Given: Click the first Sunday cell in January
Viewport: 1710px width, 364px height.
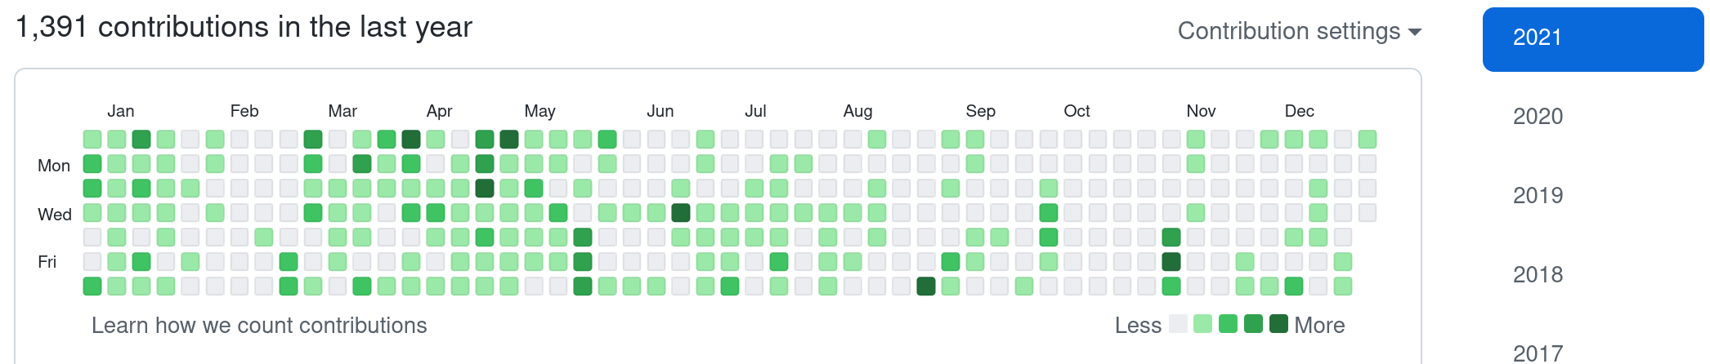Looking at the screenshot, I should pos(92,140).
